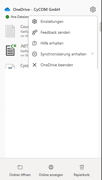Image resolution: width=102 pixels, height=180 pixels.
Task: Click the OneDrive - CyCOM GmbH title
Action: [x=37, y=9]
